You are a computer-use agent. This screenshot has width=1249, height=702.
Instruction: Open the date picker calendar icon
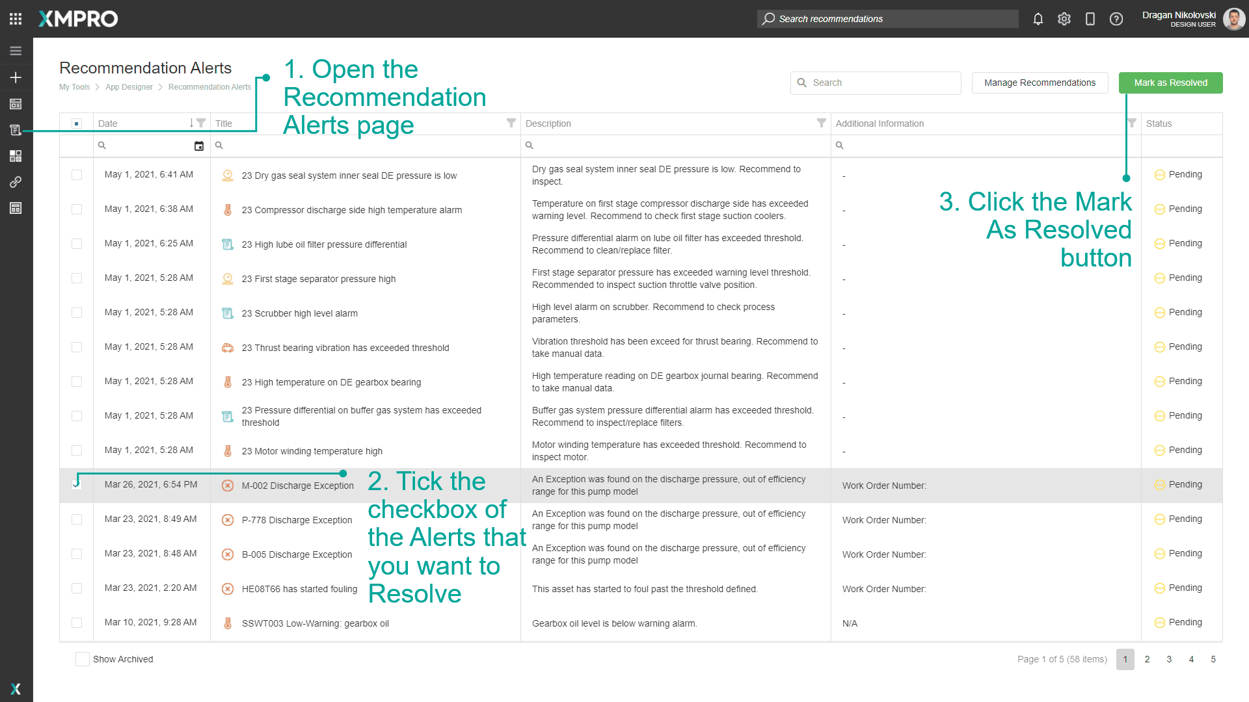click(199, 146)
